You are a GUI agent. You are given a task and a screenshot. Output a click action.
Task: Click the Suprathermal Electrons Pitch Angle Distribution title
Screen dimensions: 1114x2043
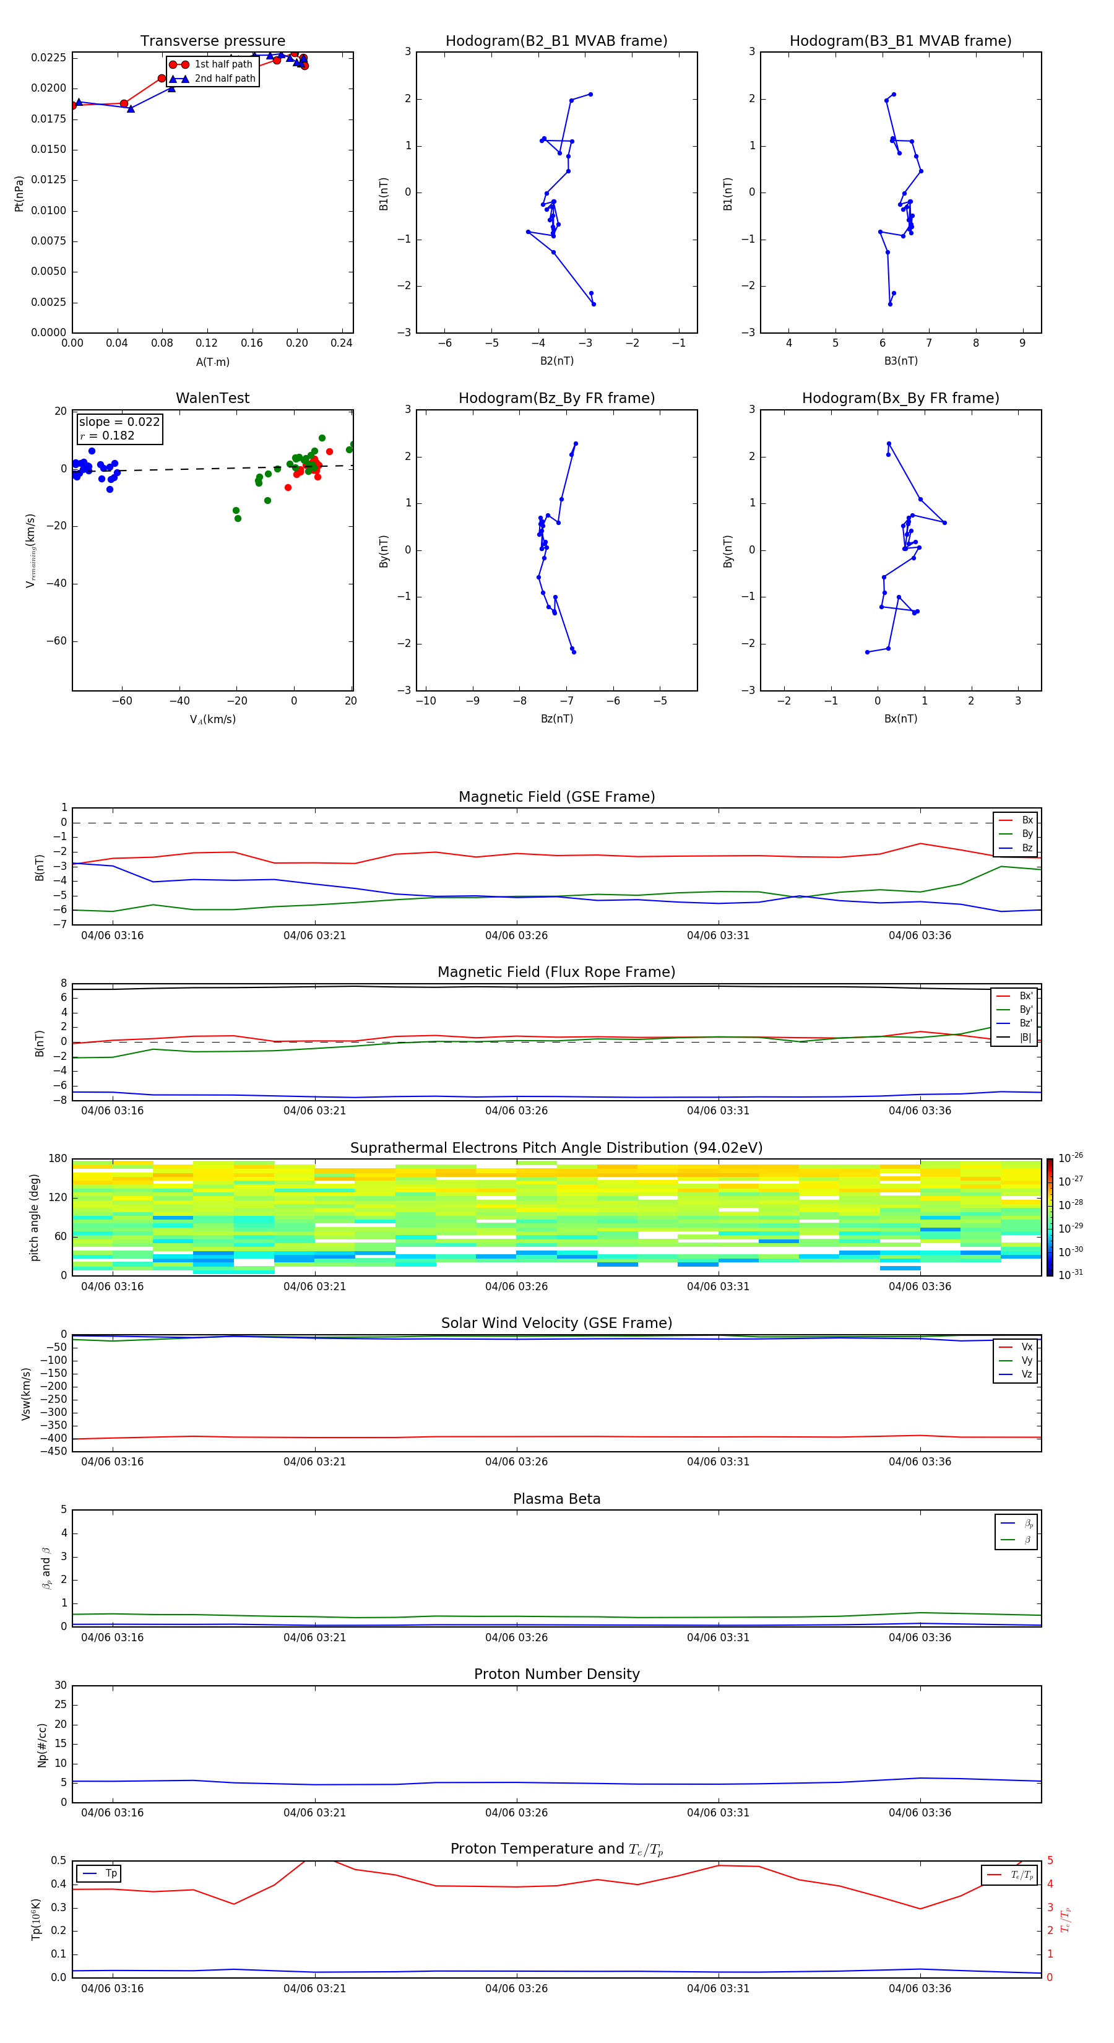pyautogui.click(x=556, y=1148)
